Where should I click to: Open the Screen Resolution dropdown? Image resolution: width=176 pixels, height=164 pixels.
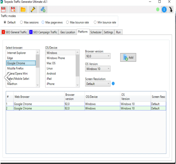pos(98,84)
